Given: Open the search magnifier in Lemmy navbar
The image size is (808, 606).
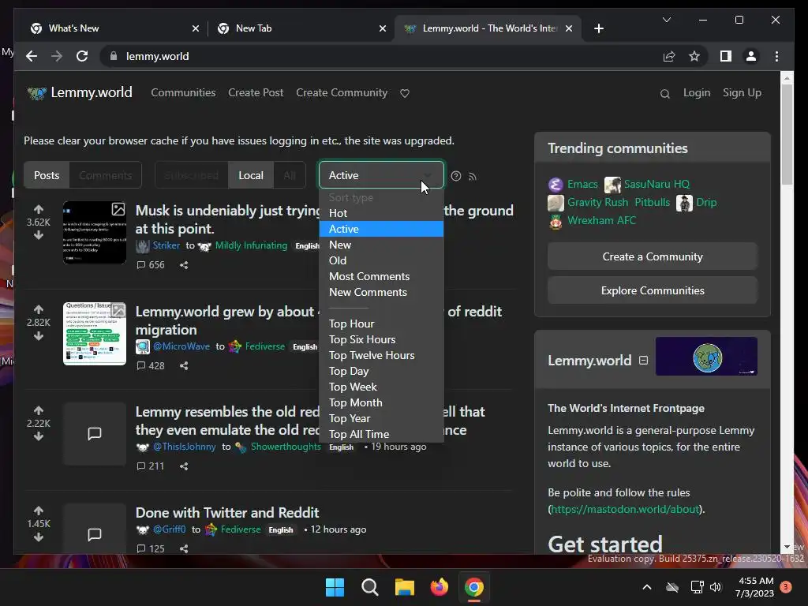Looking at the screenshot, I should click(664, 93).
